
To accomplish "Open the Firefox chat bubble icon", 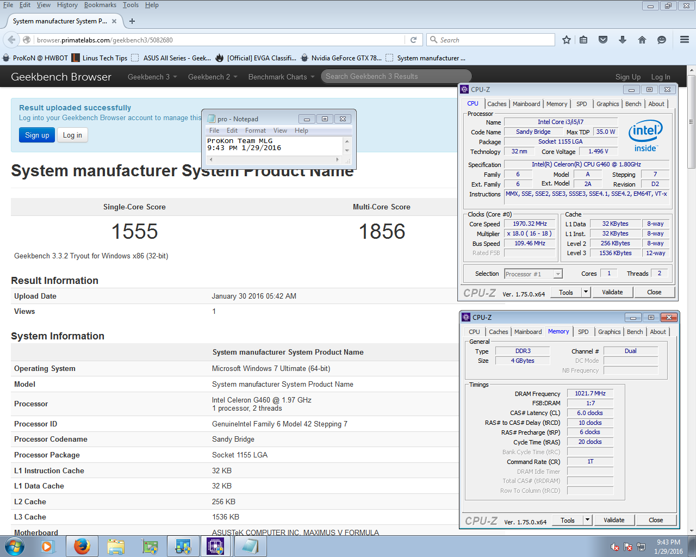I will [x=662, y=40].
